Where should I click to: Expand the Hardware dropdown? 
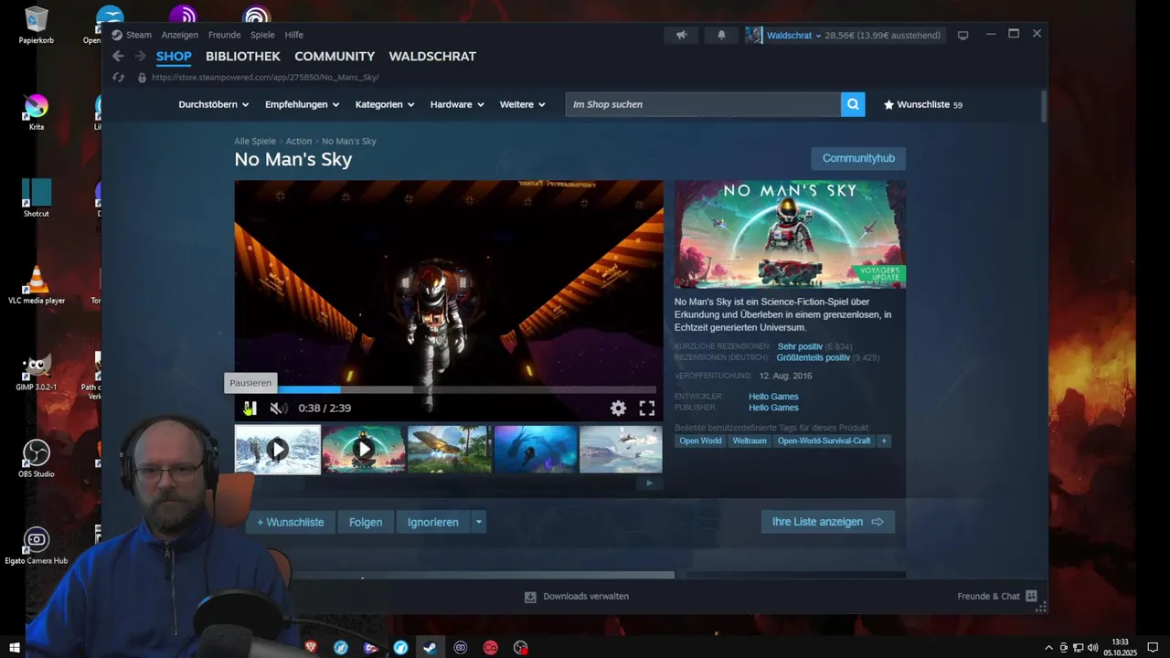pos(457,104)
